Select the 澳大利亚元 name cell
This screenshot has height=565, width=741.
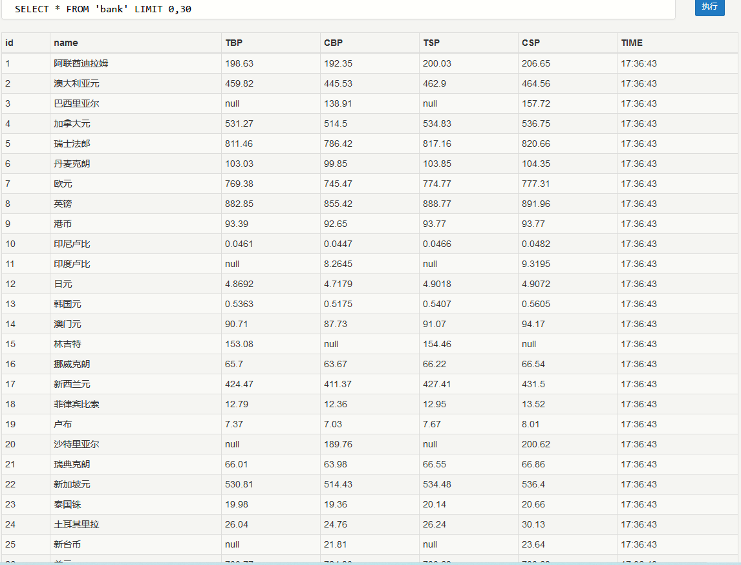(x=76, y=83)
